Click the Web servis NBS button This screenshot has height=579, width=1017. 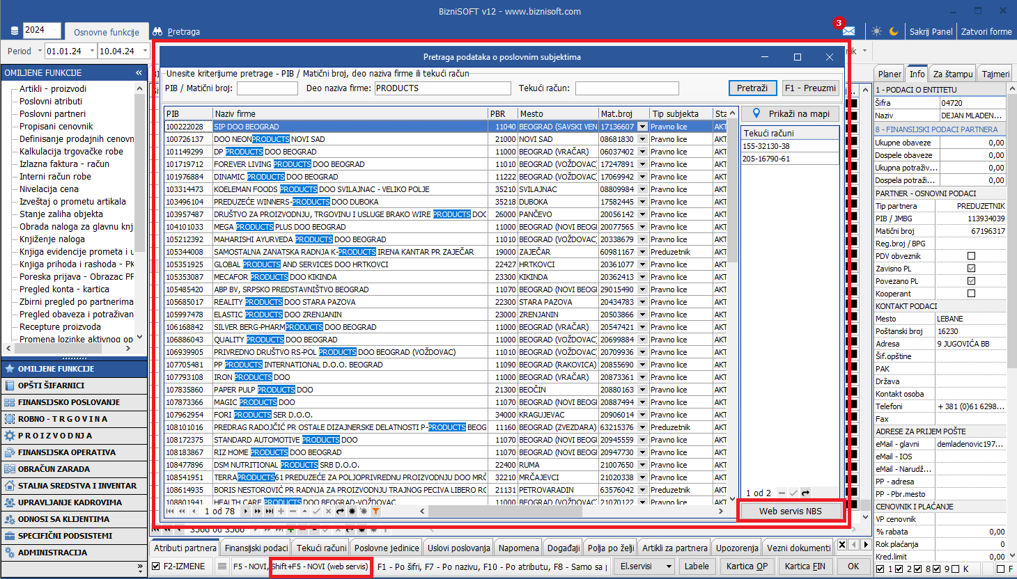pos(790,511)
